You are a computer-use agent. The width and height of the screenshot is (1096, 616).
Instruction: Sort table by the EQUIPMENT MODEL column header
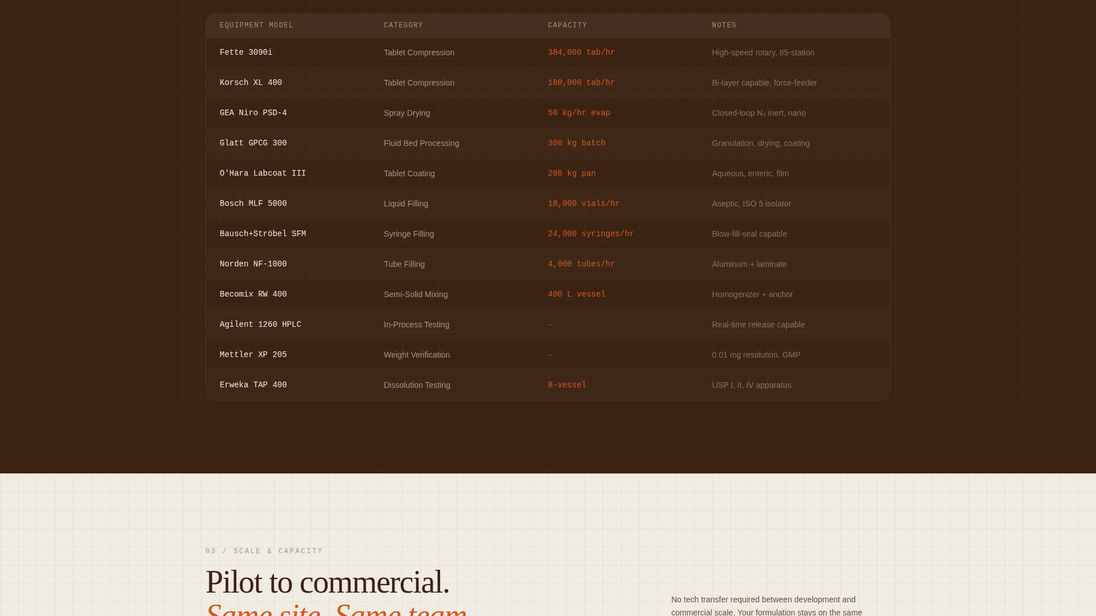(257, 25)
